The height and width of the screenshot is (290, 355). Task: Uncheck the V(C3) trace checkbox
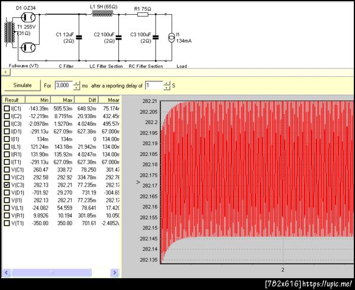pos(7,185)
